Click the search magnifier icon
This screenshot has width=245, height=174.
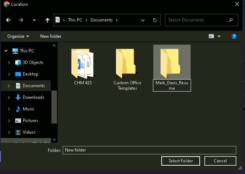pos(231,20)
